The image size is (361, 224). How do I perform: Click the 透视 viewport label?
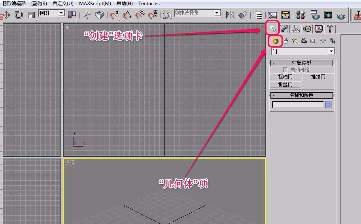pyautogui.click(x=70, y=162)
